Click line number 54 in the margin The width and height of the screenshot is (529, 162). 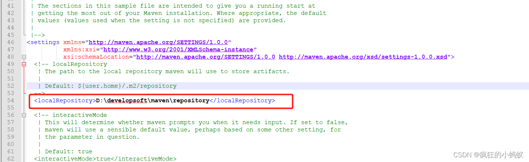click(10, 100)
